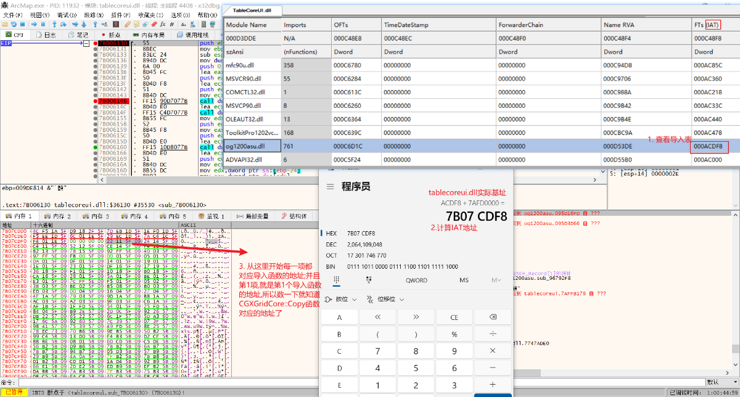Click the divide ÷ button

[493, 334]
